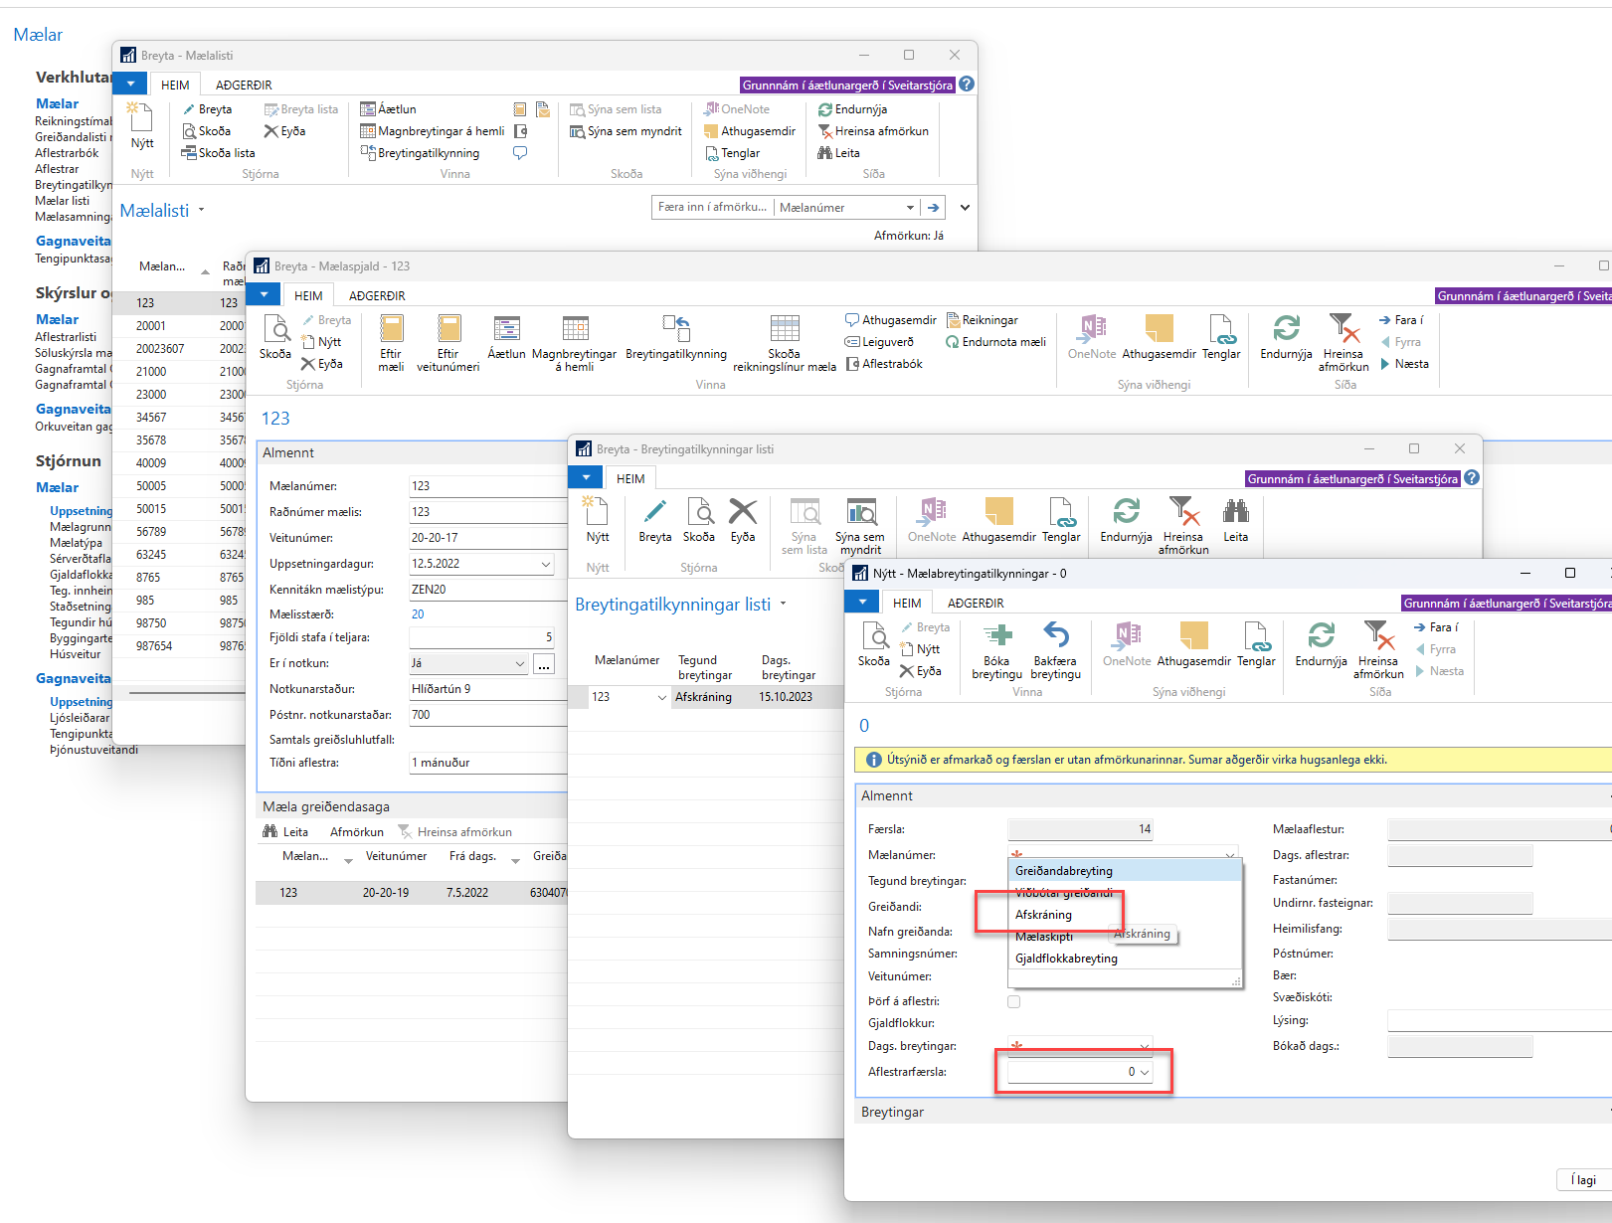Expand the Aflestrarfærsla dropdown
This screenshot has width=1612, height=1223.
[1145, 1072]
